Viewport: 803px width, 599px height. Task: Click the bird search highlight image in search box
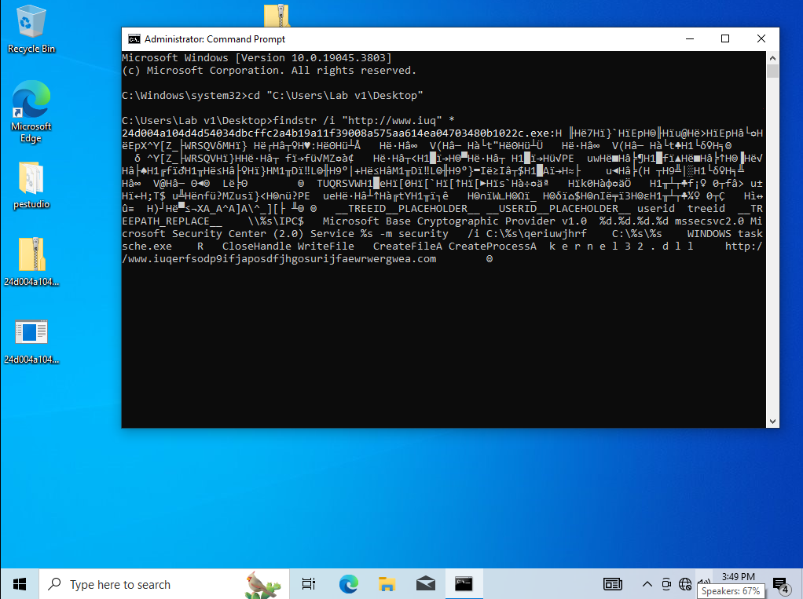coord(263,584)
